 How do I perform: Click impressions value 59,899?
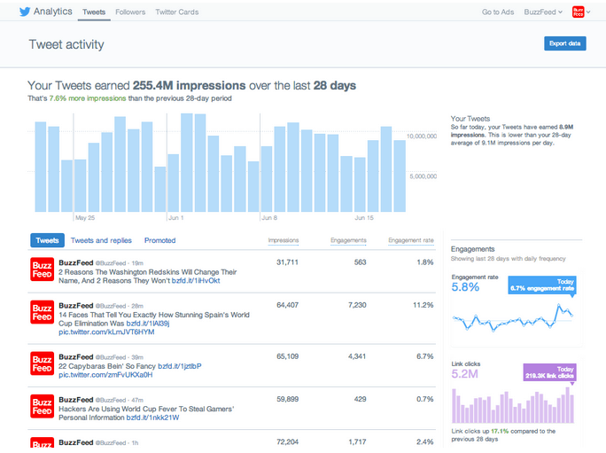click(x=287, y=399)
